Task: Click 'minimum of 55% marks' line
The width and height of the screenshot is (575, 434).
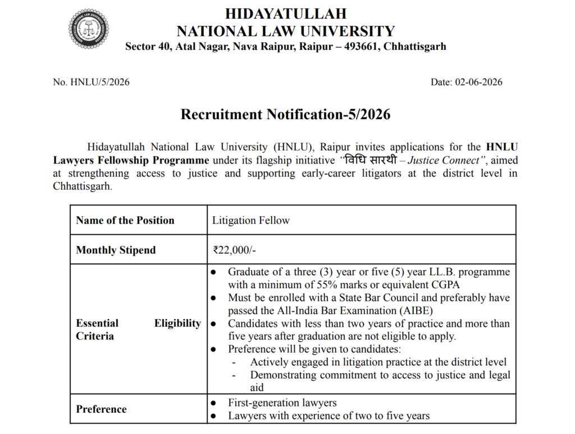Action: [344, 285]
